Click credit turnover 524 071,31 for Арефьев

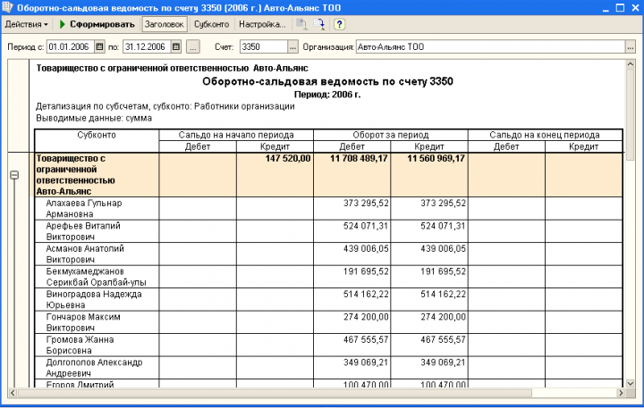[x=443, y=226]
